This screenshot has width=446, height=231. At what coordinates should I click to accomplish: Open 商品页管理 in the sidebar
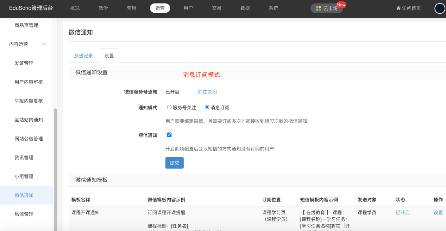pos(26,25)
